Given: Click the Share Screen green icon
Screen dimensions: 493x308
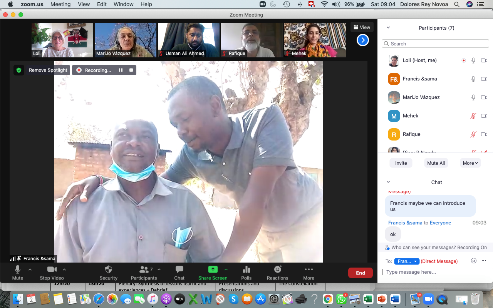Looking at the screenshot, I should pyautogui.click(x=213, y=269).
